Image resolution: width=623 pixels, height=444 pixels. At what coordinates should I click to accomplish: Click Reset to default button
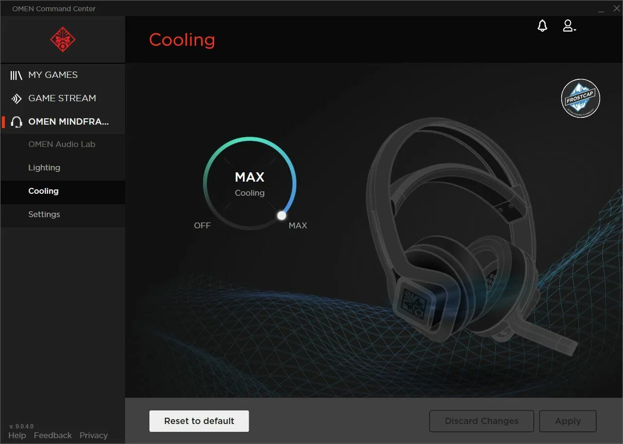point(199,421)
